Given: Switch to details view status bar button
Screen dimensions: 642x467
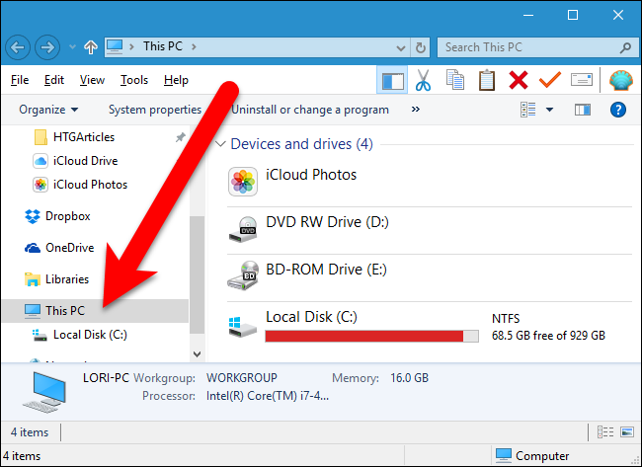Looking at the screenshot, I should (x=605, y=432).
